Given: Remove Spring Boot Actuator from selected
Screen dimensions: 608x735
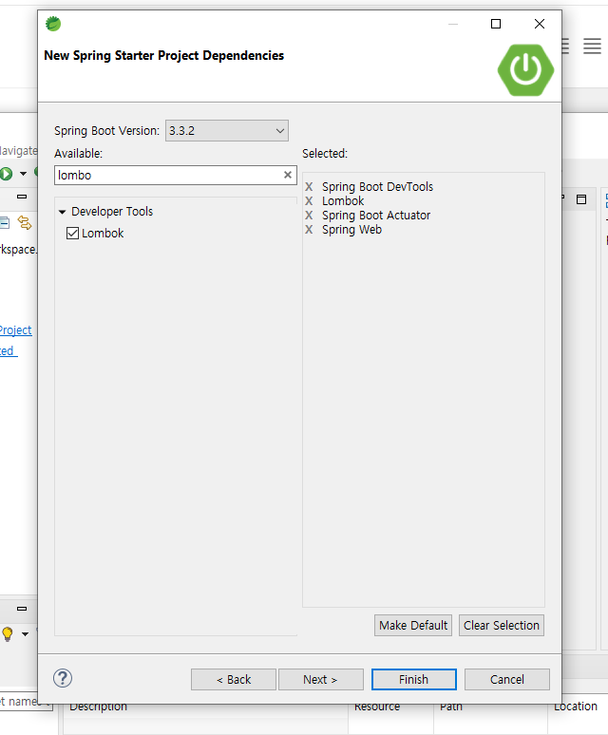Looking at the screenshot, I should click(309, 216).
